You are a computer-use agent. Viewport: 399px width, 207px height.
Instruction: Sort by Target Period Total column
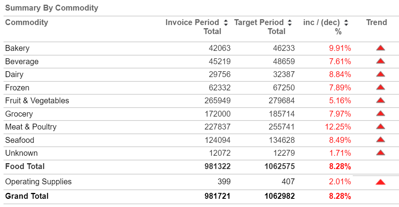click(290, 23)
